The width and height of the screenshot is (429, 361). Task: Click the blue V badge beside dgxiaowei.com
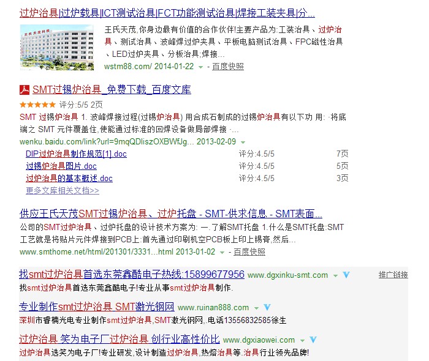[313, 340]
